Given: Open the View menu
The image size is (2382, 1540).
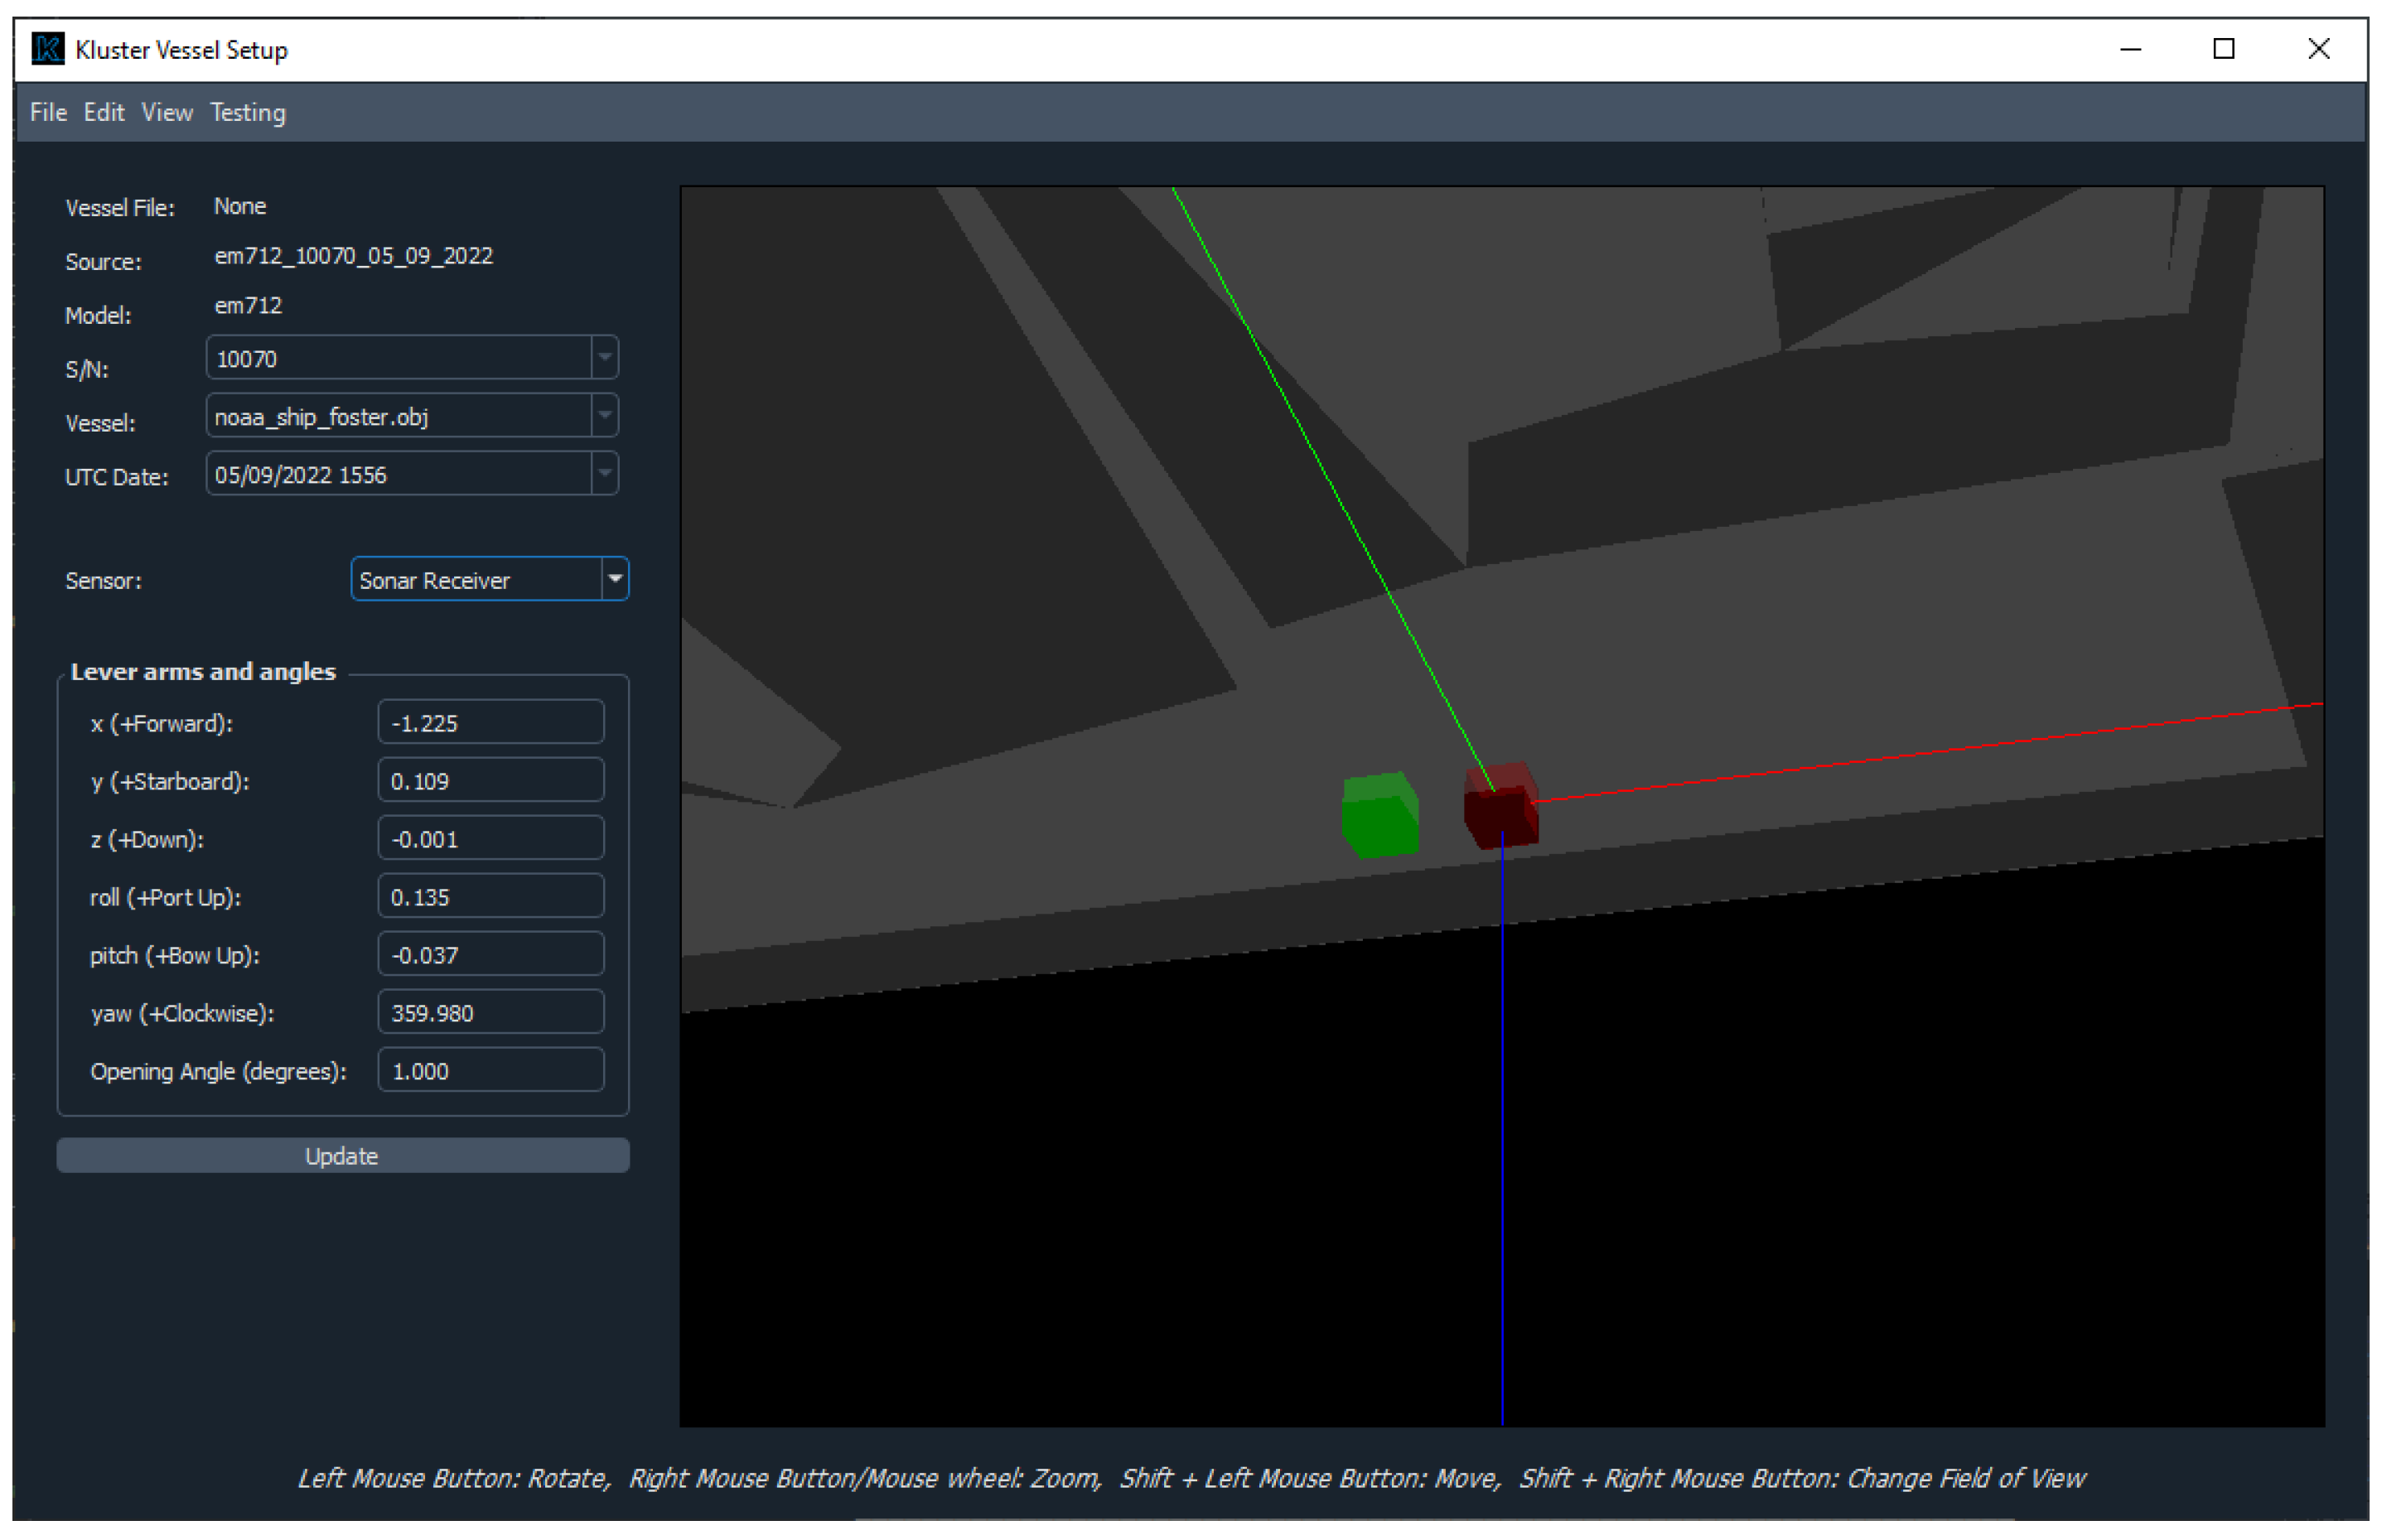Looking at the screenshot, I should coord(167,112).
